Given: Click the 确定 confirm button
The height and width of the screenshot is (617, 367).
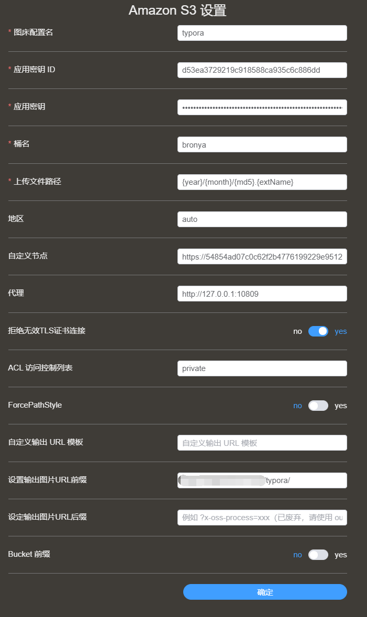Looking at the screenshot, I should (265, 592).
